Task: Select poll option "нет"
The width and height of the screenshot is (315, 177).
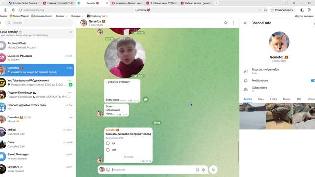Action: 108,150
